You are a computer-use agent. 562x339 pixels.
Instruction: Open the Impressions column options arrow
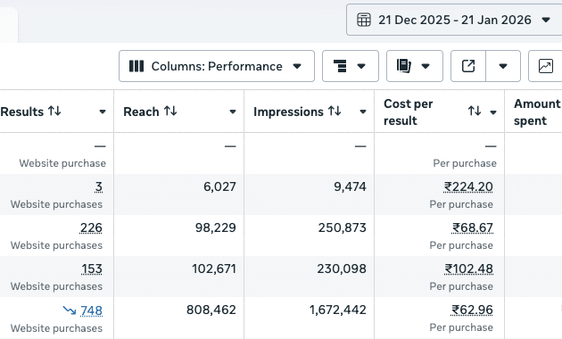click(363, 112)
